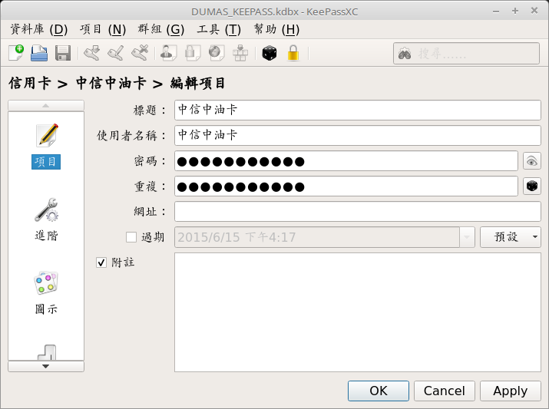Save database with floppy disk icon

(x=63, y=53)
